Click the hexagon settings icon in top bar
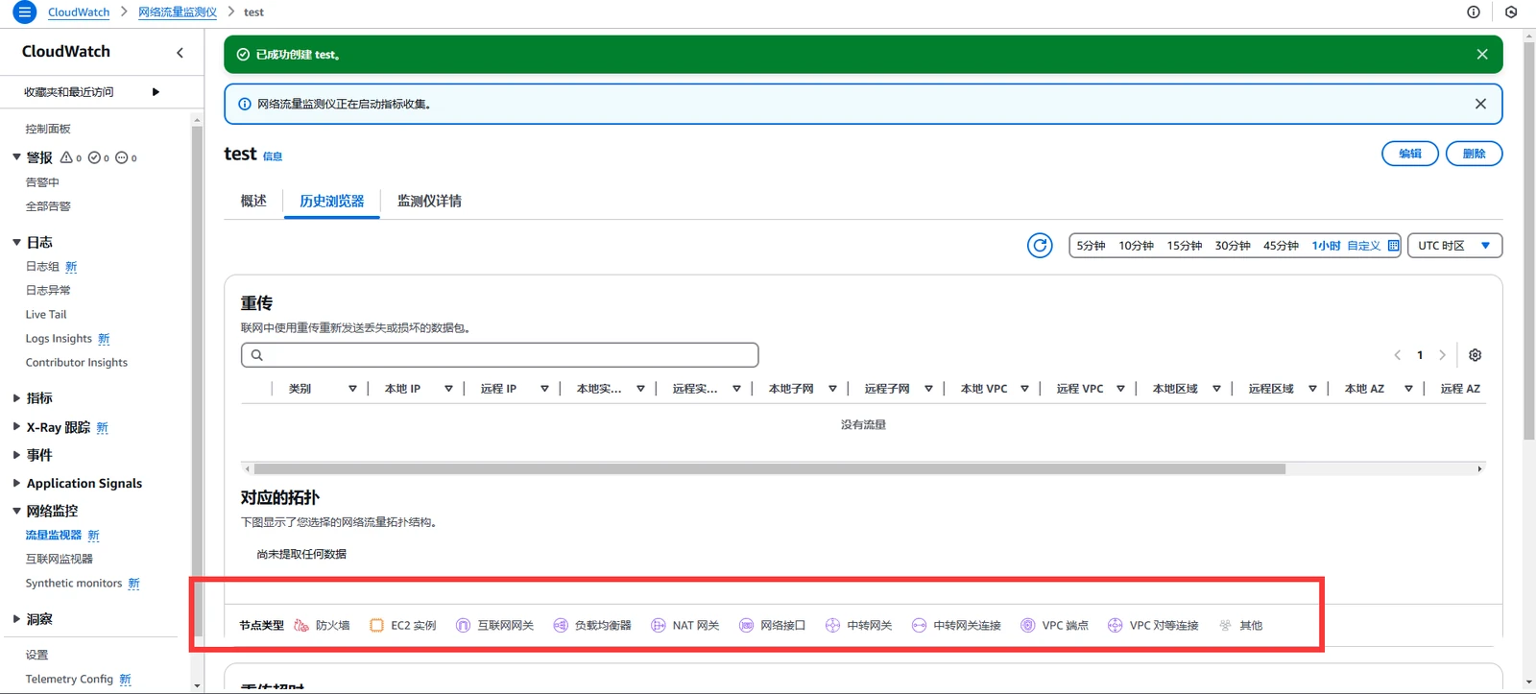This screenshot has width=1536, height=694. tap(1511, 12)
